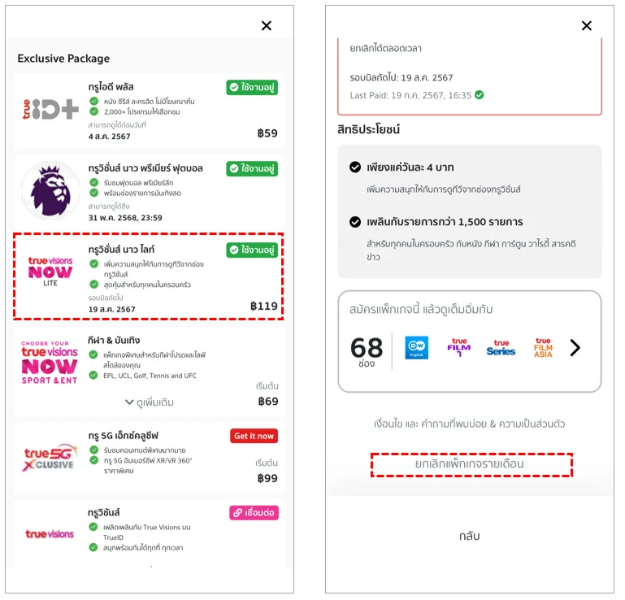Select the TrueVisions NOW Lite logo
This screenshot has height=600, width=625.
click(x=50, y=272)
